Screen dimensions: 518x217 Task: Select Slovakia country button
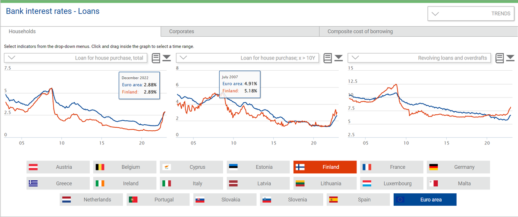tap(225, 200)
